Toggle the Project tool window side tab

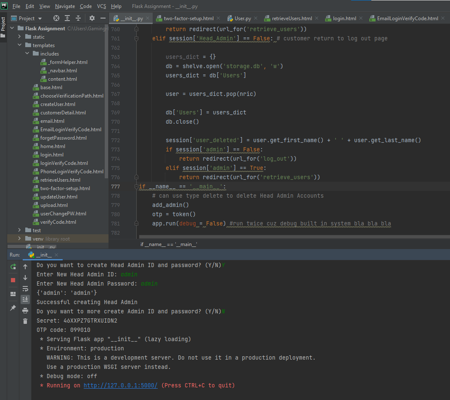pos(3,24)
